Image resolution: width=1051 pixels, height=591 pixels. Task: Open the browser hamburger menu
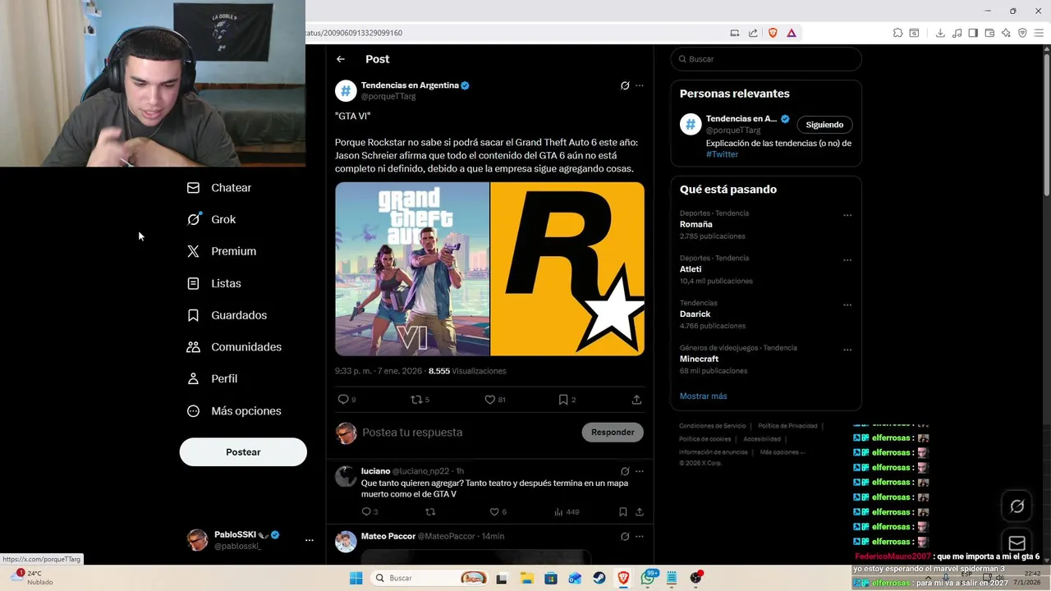[x=1040, y=33]
